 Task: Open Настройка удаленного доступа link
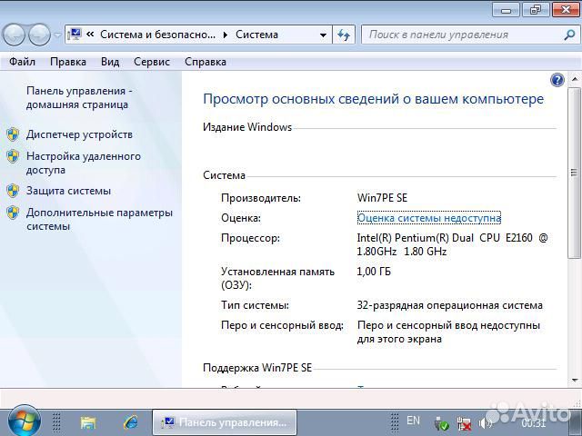(83, 163)
